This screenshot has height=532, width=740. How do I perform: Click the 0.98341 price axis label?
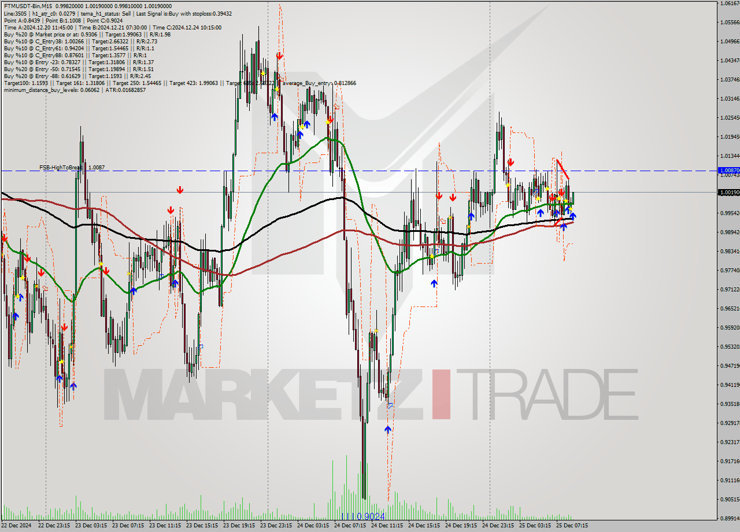[729, 251]
